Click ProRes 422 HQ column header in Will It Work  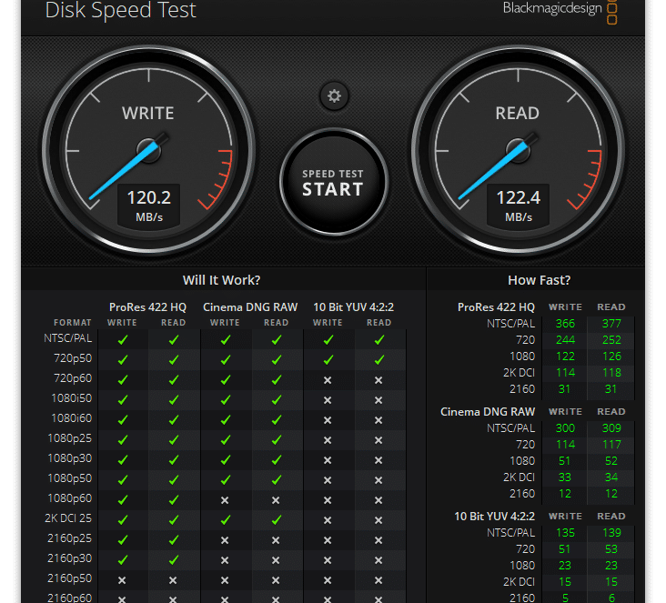click(x=147, y=307)
